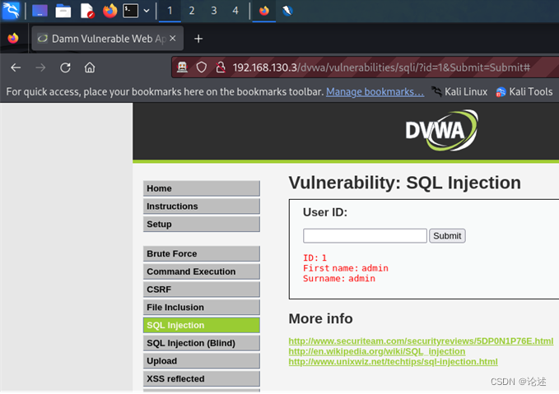
Task: Open the Kali Linux bookmark
Action: click(x=459, y=92)
